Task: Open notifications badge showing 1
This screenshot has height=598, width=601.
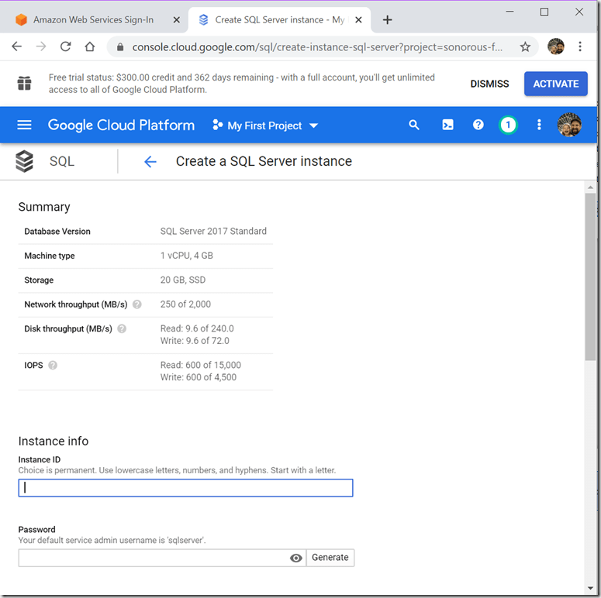Action: pyautogui.click(x=508, y=125)
